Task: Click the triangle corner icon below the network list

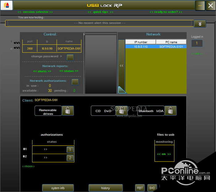Action: click(x=122, y=90)
